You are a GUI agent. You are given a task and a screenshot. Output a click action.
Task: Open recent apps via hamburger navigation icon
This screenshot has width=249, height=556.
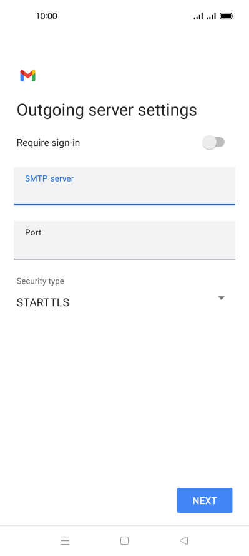click(65, 540)
